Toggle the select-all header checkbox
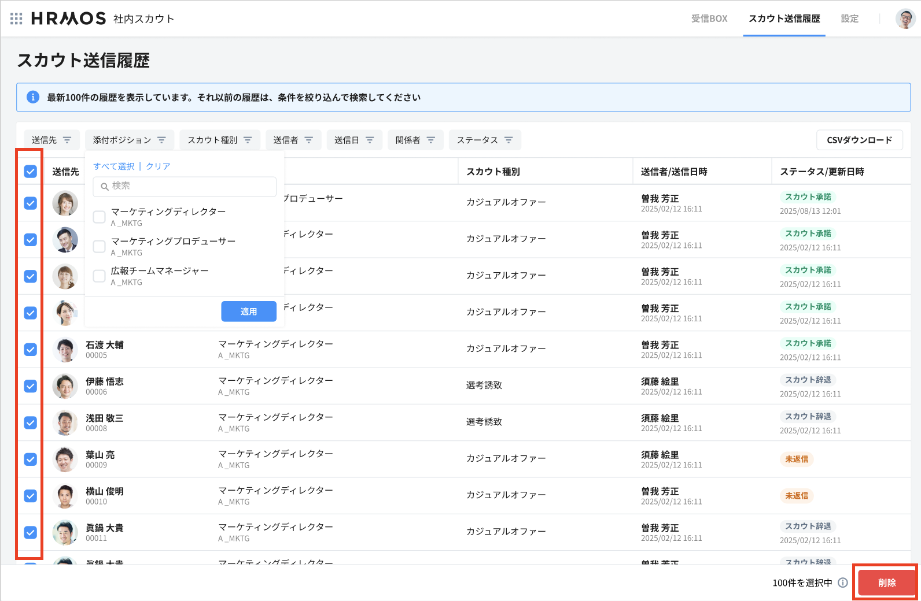The height and width of the screenshot is (601, 921). pyautogui.click(x=31, y=172)
